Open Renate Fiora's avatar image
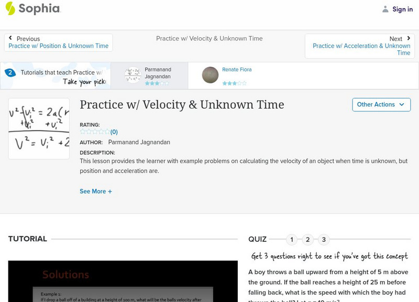This screenshot has height=302, width=419. (x=210, y=74)
